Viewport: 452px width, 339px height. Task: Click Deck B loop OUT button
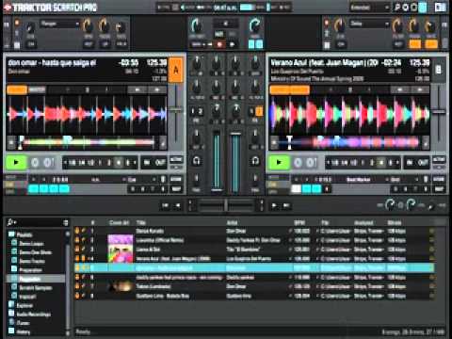pyautogui.click(x=423, y=163)
